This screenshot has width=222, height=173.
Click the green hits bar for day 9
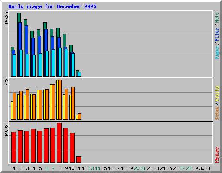(x=65, y=40)
